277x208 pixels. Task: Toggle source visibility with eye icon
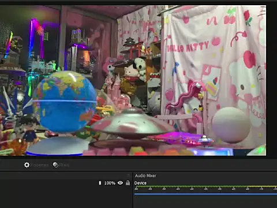(x=120, y=183)
